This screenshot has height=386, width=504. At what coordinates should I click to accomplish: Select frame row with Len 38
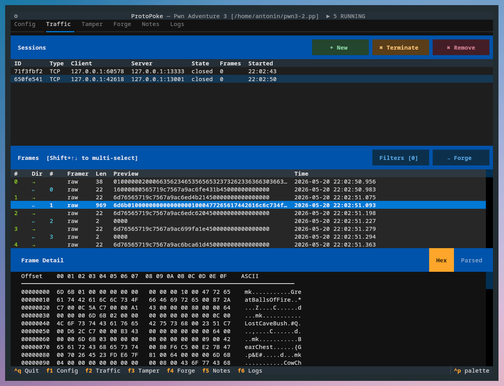pyautogui.click(x=248, y=182)
